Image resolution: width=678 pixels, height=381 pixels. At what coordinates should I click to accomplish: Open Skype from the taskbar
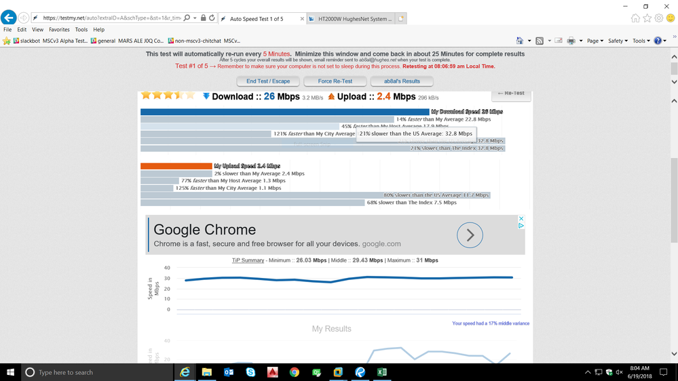251,372
